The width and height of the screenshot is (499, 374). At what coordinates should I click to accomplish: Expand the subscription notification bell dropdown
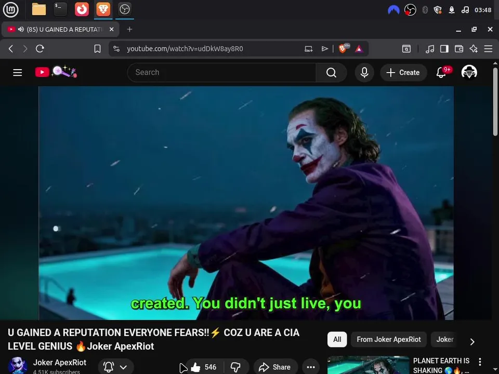pos(115,367)
